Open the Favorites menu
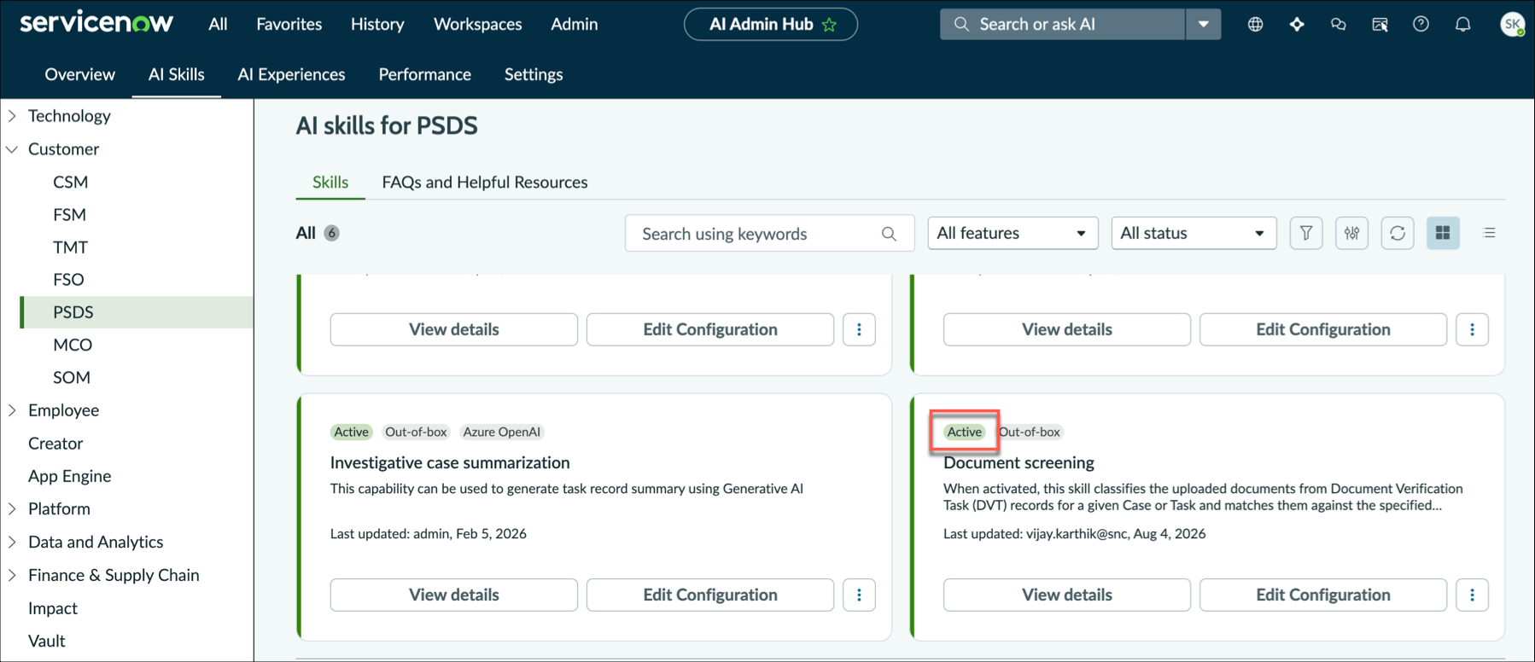The height and width of the screenshot is (662, 1535). 289,24
